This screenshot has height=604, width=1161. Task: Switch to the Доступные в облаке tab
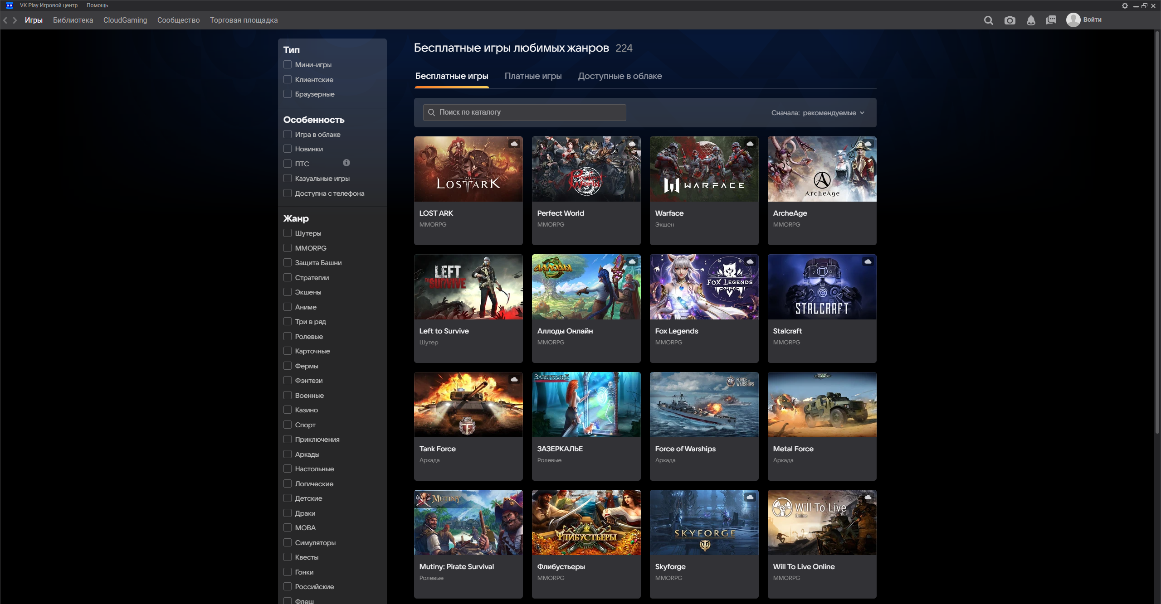tap(620, 76)
